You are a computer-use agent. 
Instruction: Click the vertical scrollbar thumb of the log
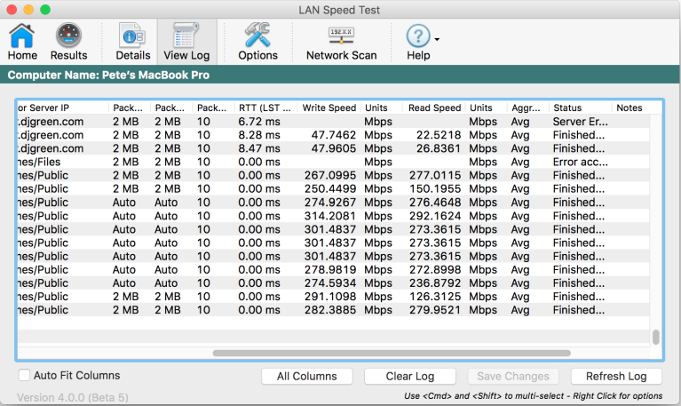coord(656,337)
